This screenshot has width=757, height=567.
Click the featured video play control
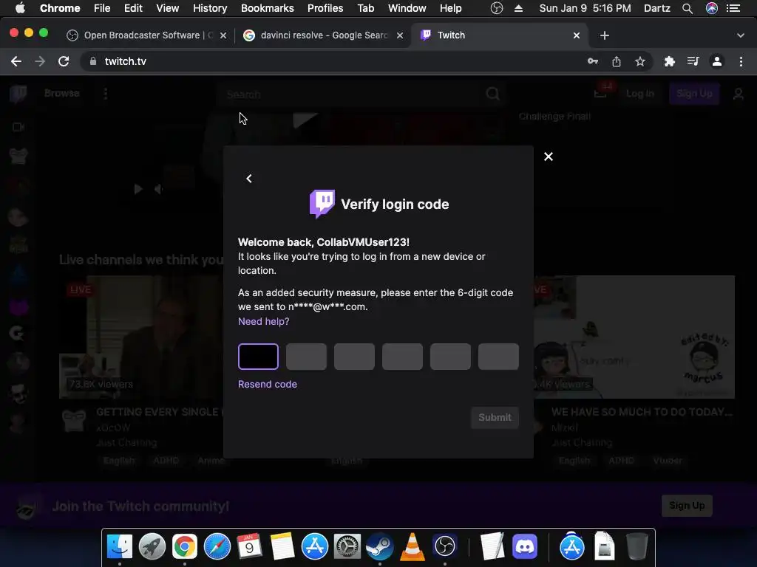138,189
